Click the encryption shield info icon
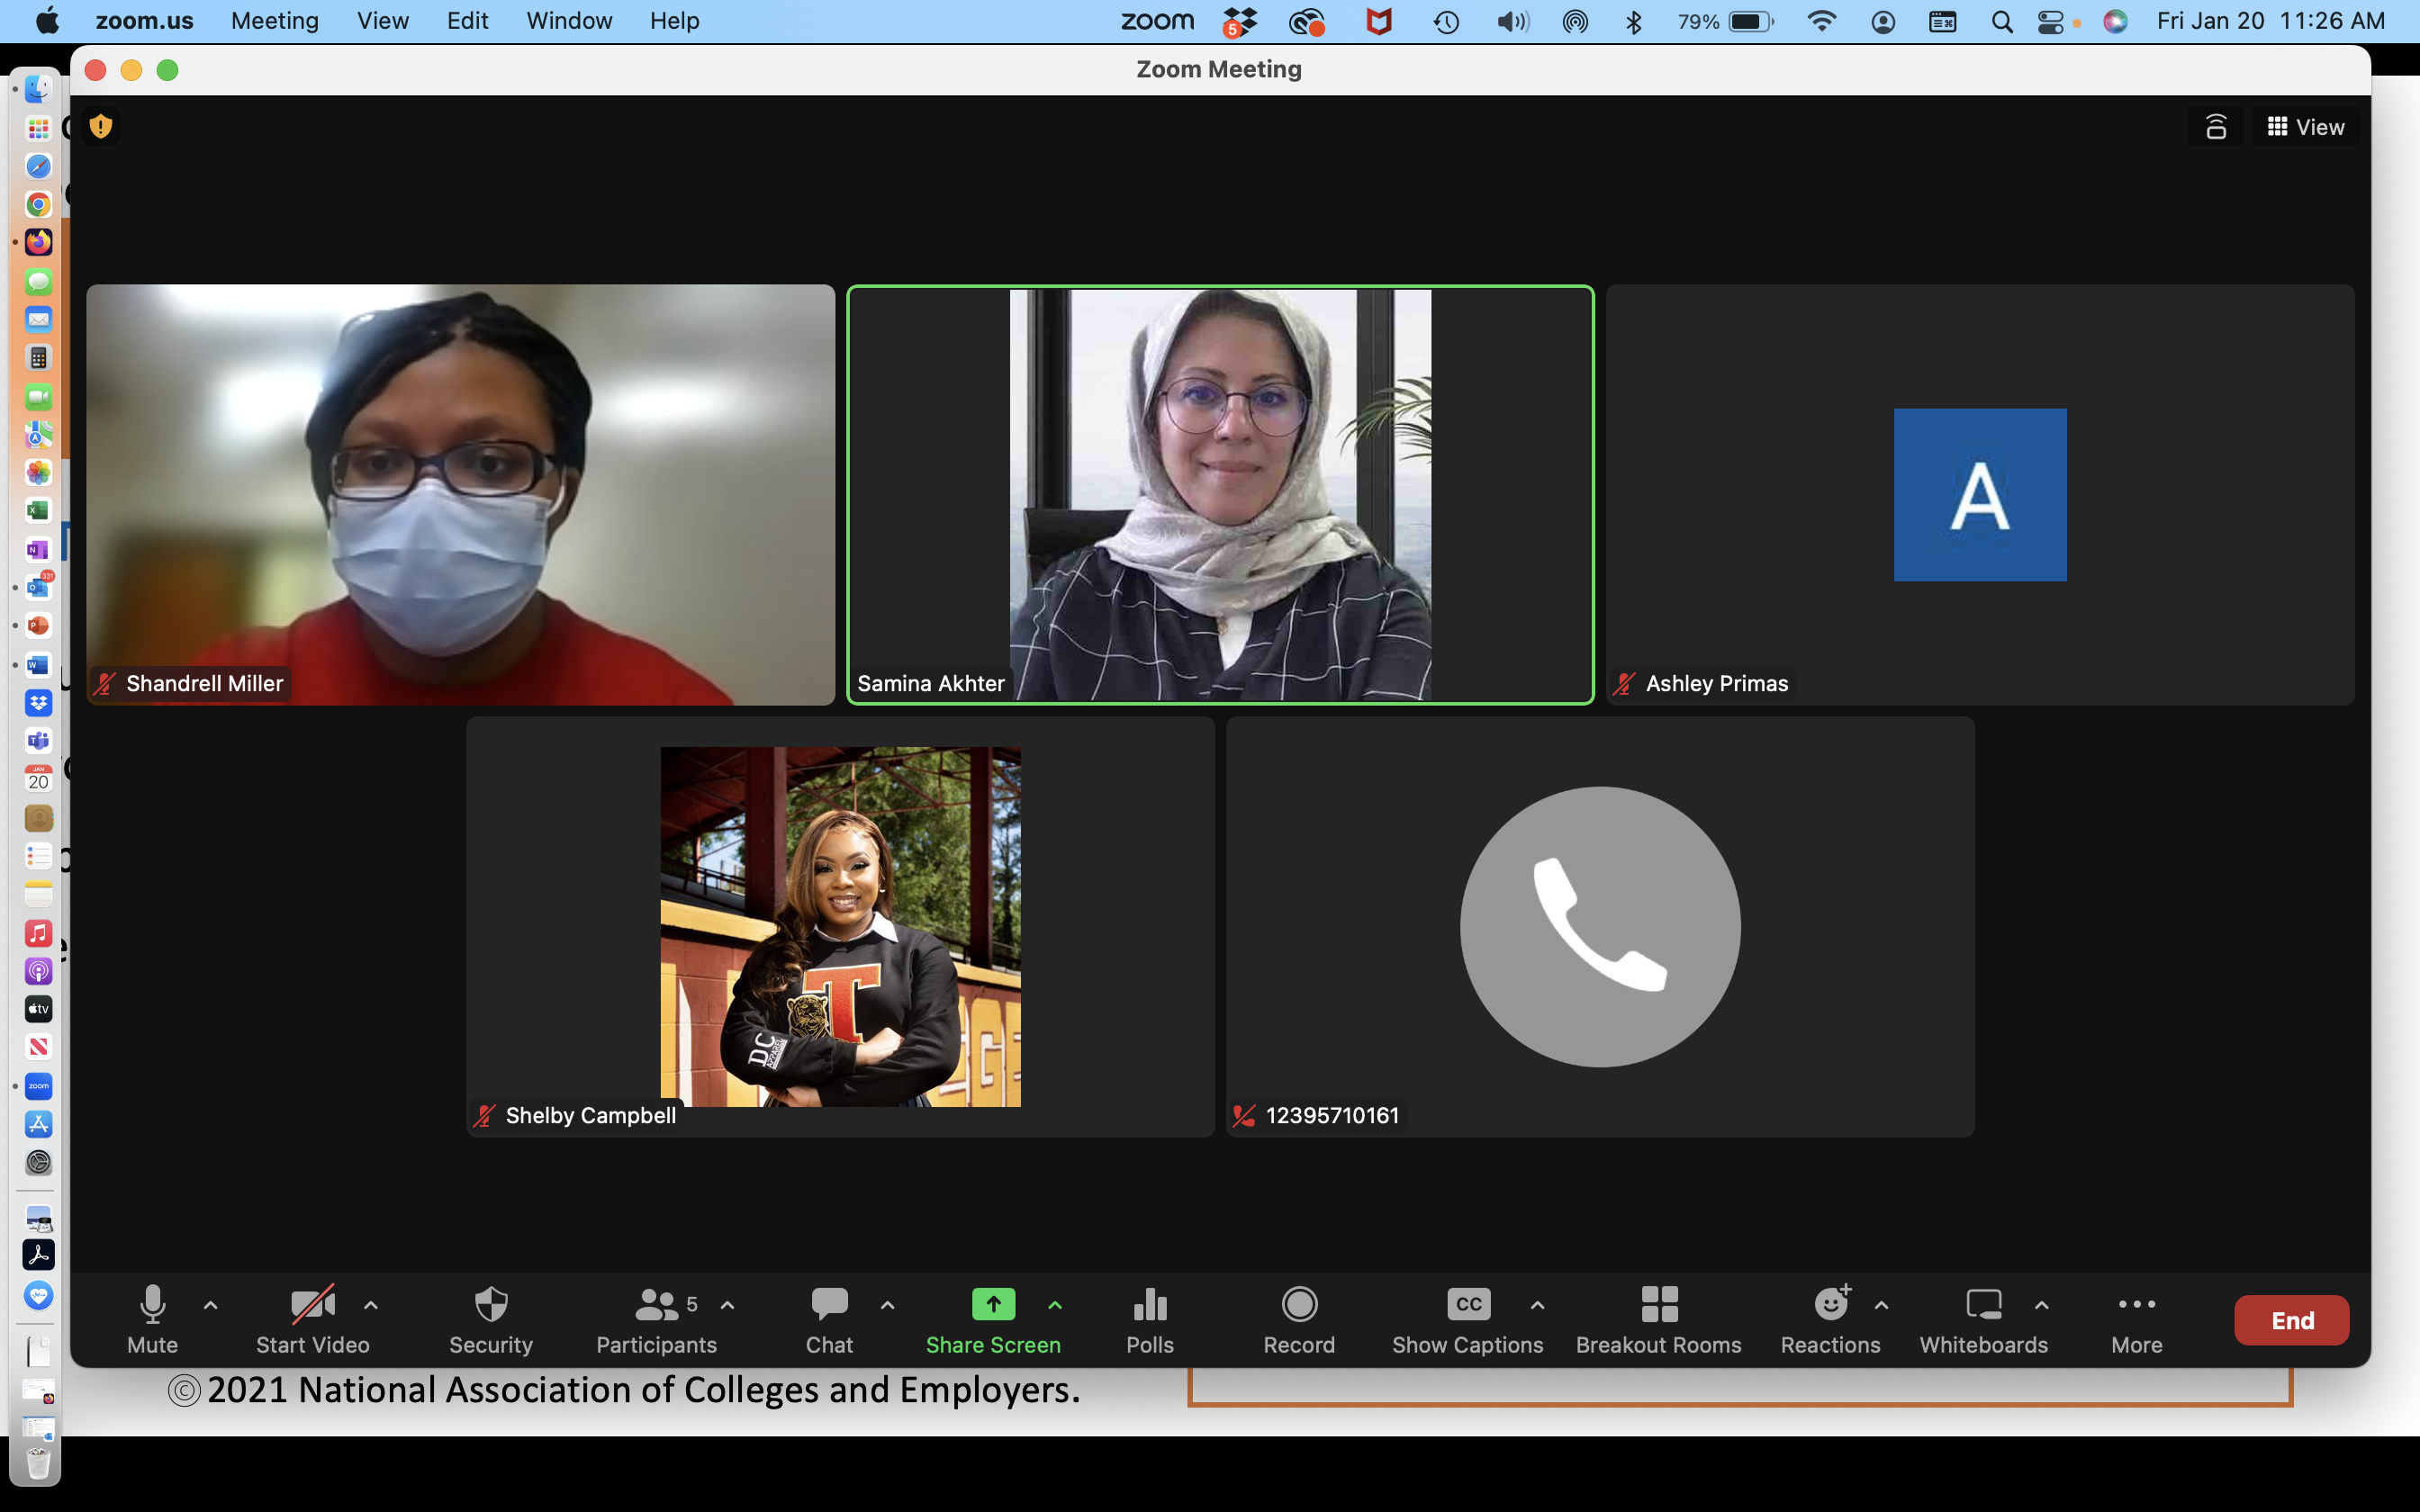 101,127
